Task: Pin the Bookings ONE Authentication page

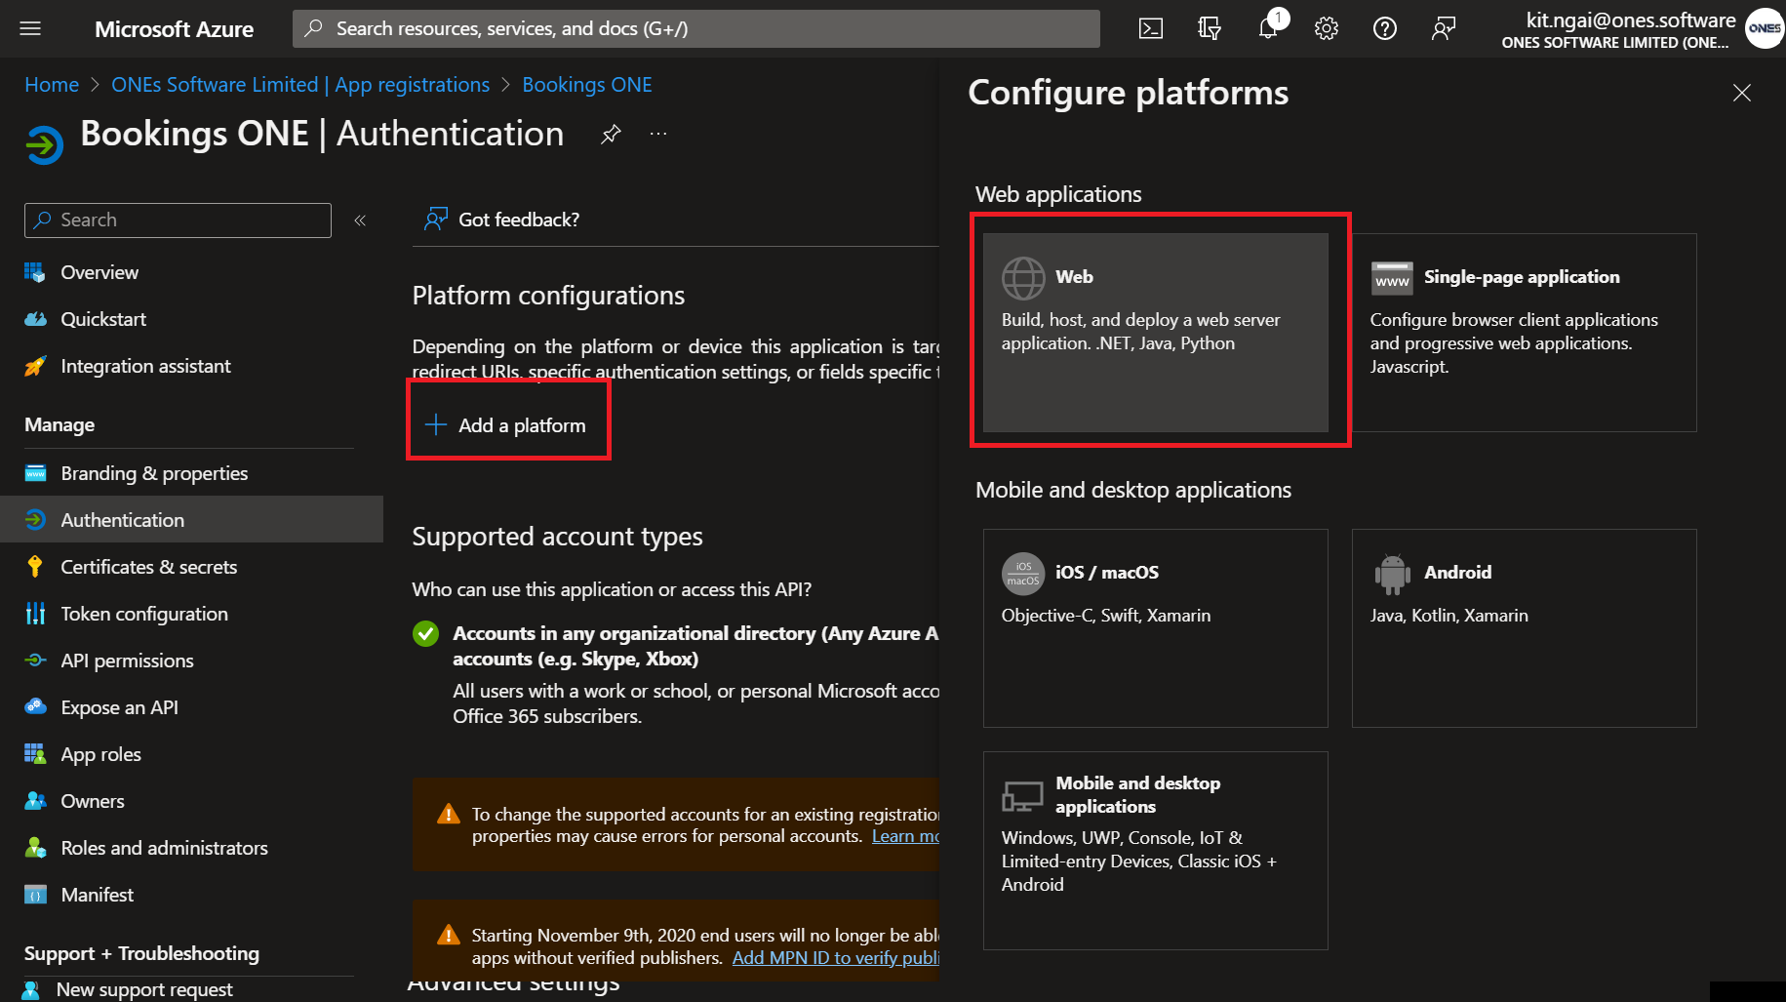Action: [611, 134]
